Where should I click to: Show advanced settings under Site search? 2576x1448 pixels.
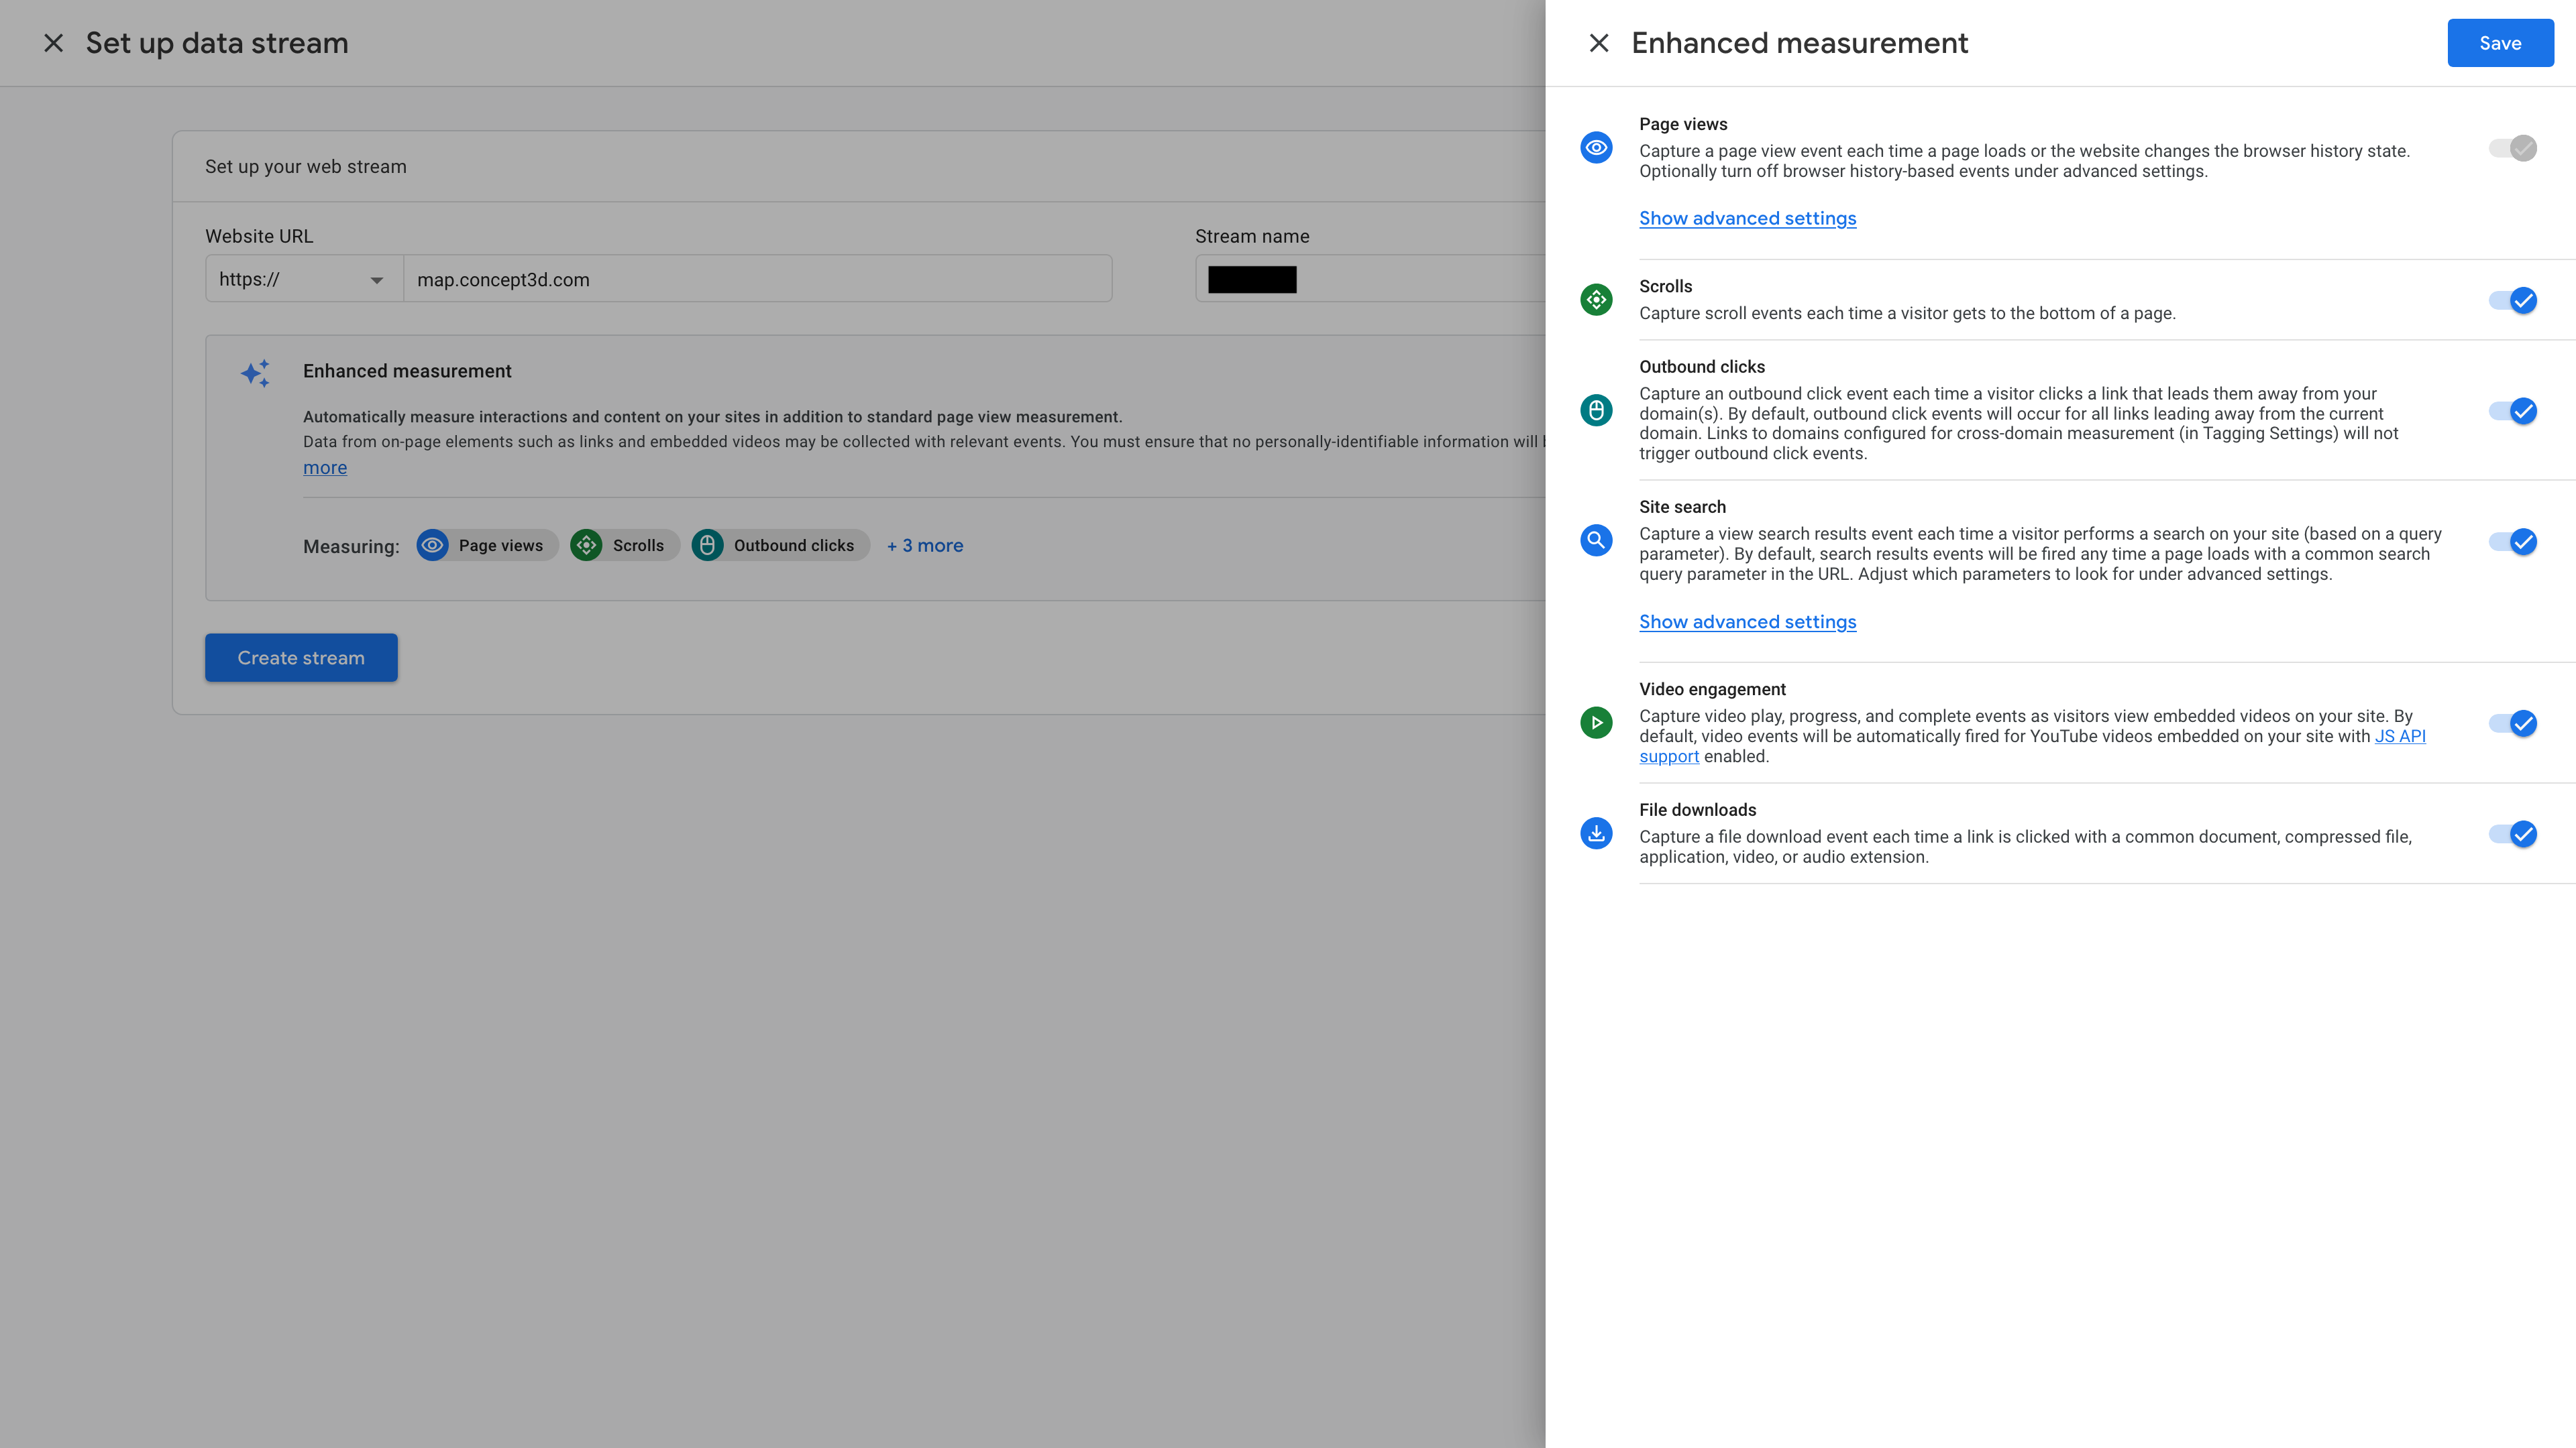(x=1747, y=623)
